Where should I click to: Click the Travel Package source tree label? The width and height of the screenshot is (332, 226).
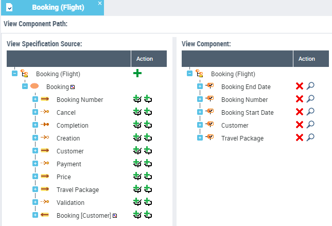click(77, 189)
